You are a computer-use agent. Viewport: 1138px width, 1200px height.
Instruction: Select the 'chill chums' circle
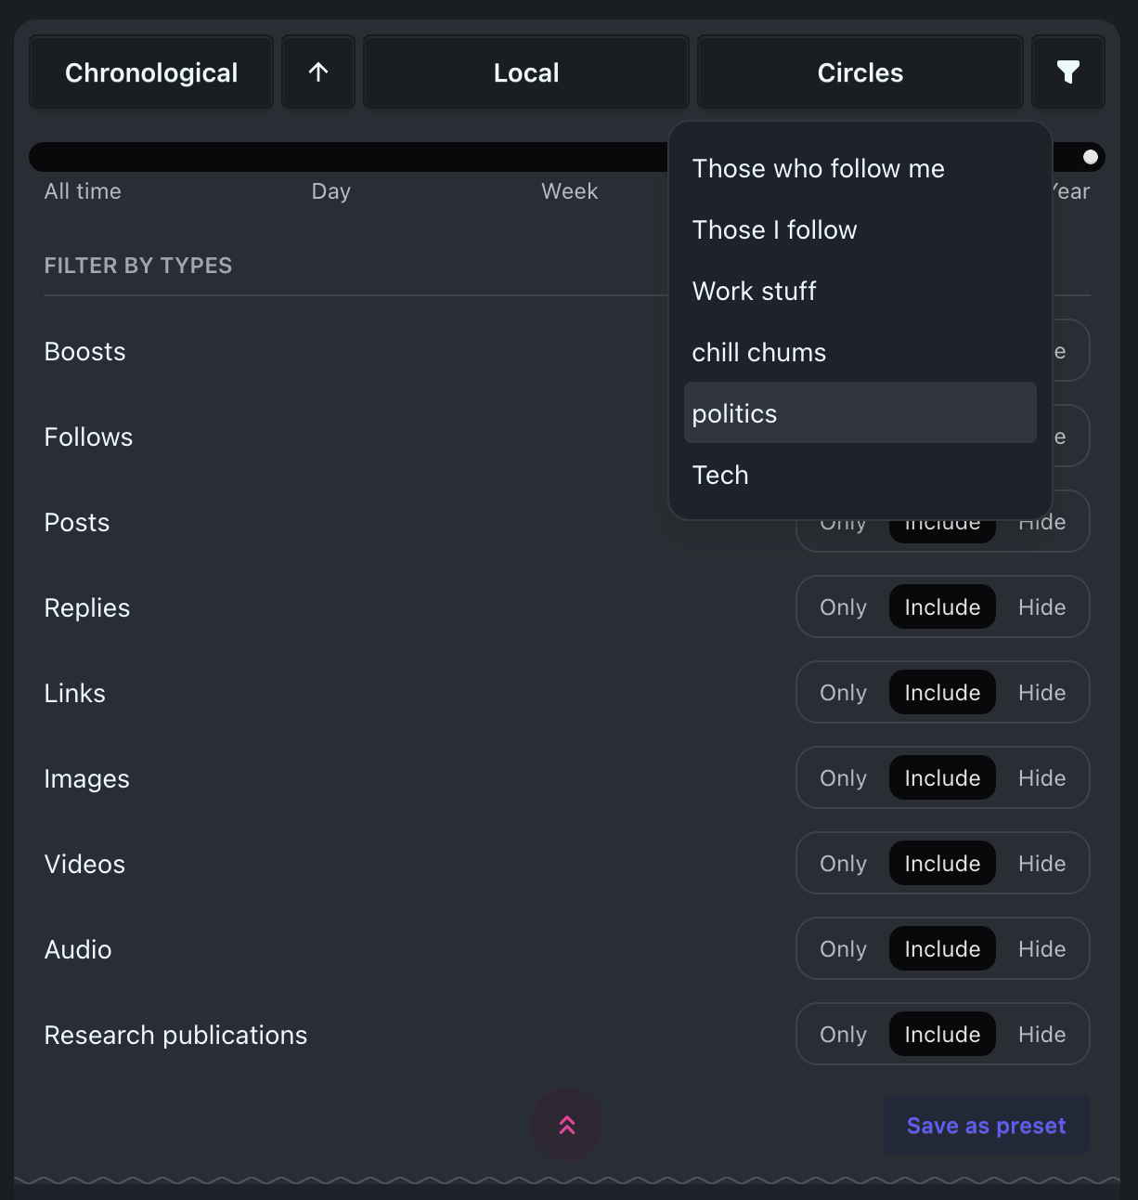click(758, 352)
